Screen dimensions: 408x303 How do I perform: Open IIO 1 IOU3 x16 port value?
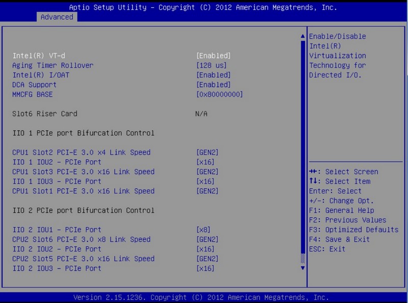[206, 182]
